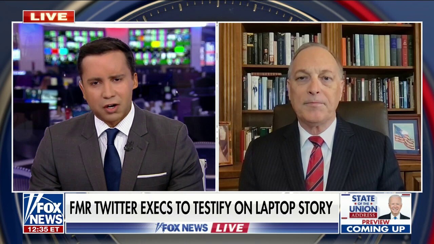Click the anchor's navy blue tie
This screenshot has height=244, width=434.
pos(112,160)
